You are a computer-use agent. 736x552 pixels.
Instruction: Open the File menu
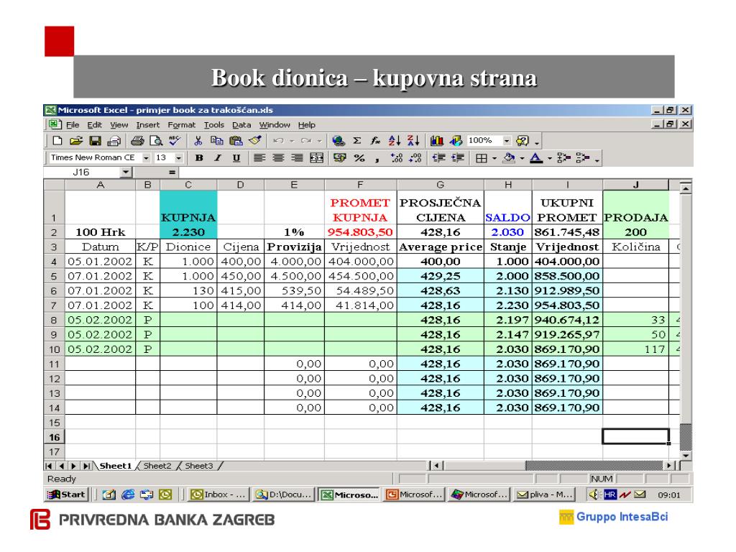click(73, 125)
